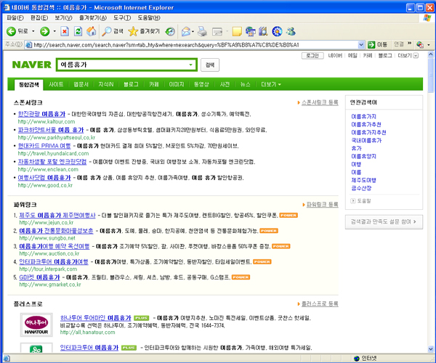Viewport: 436px width, 363px height.
Task: Open the 편집(E) menu
Action: pos(39,17)
